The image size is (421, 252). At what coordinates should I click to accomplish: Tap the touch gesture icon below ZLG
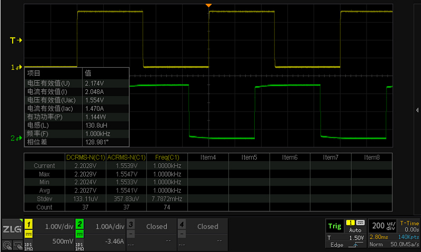click(7, 245)
